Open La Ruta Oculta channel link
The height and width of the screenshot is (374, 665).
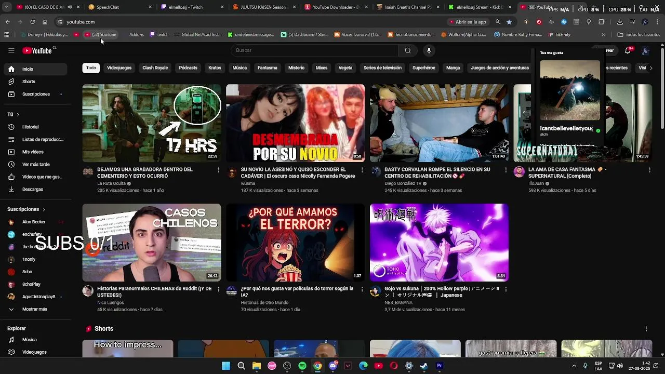coord(111,183)
